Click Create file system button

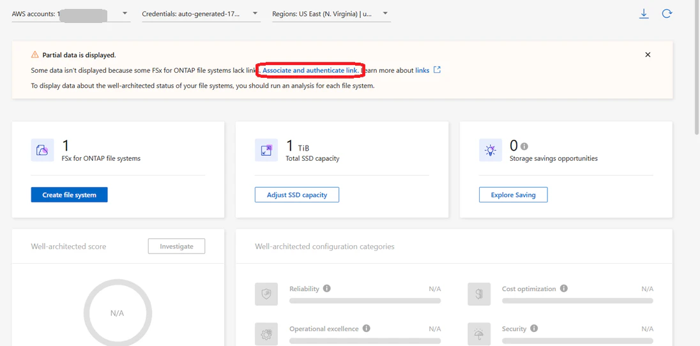pos(69,195)
